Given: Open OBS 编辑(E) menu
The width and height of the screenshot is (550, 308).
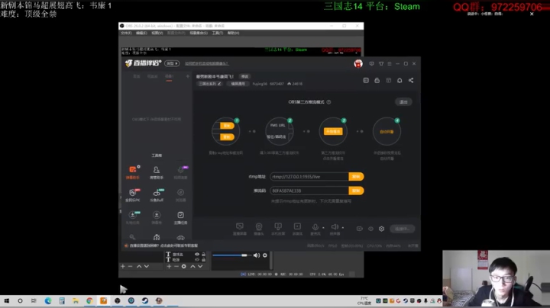Looking at the screenshot, I should click(141, 33).
